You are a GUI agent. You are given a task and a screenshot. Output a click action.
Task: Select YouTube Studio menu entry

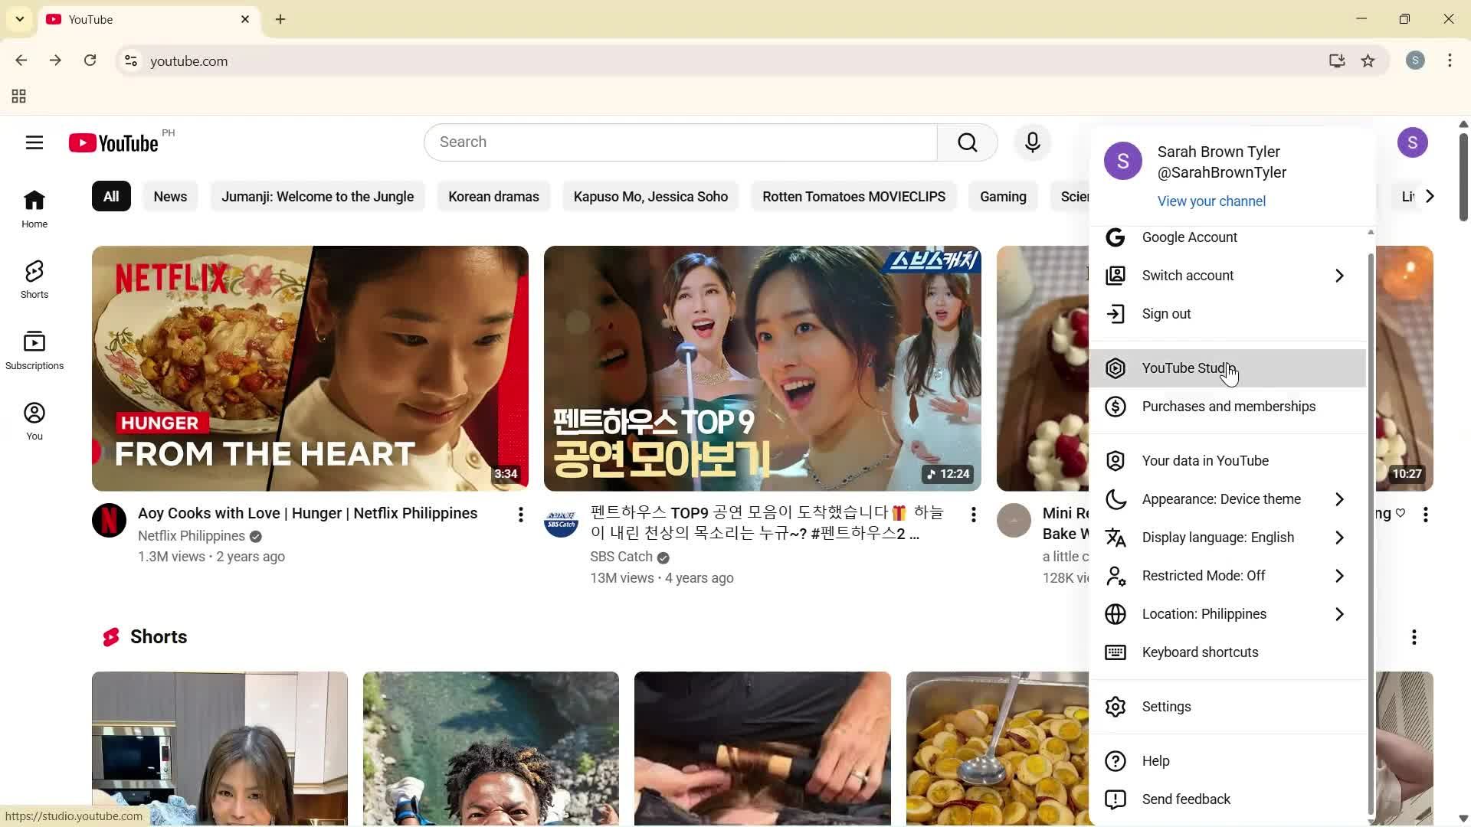click(x=1188, y=368)
